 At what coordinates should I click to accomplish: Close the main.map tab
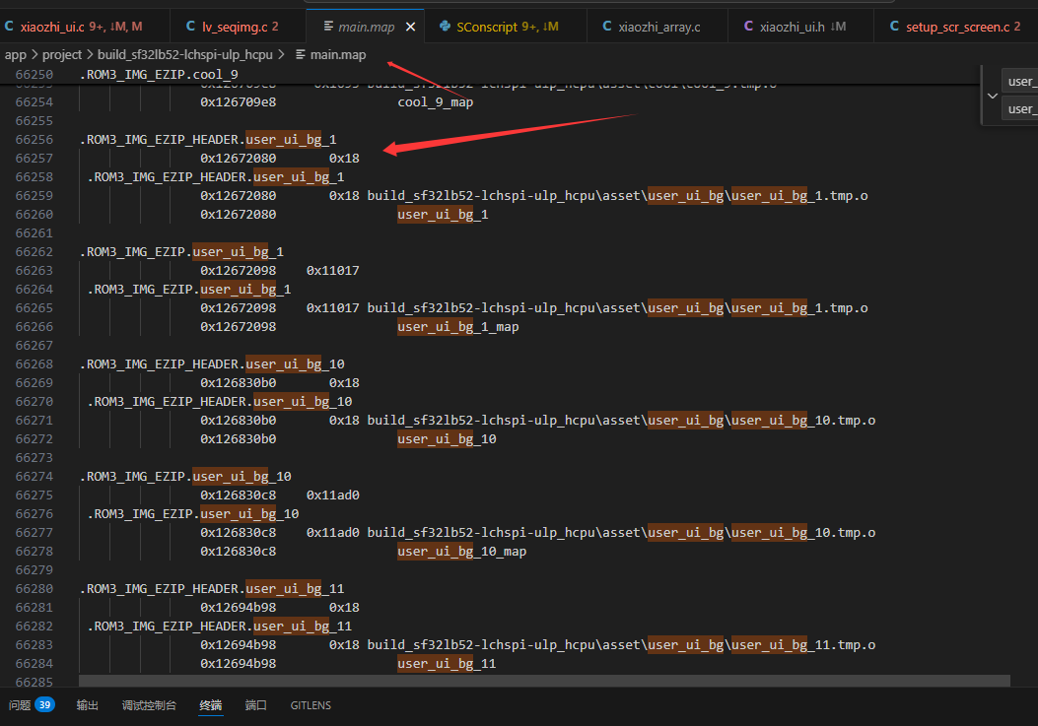410,27
